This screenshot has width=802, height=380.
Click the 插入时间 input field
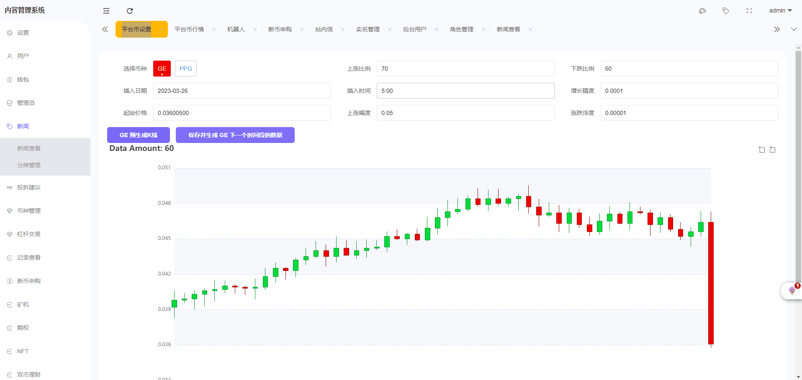pos(465,91)
